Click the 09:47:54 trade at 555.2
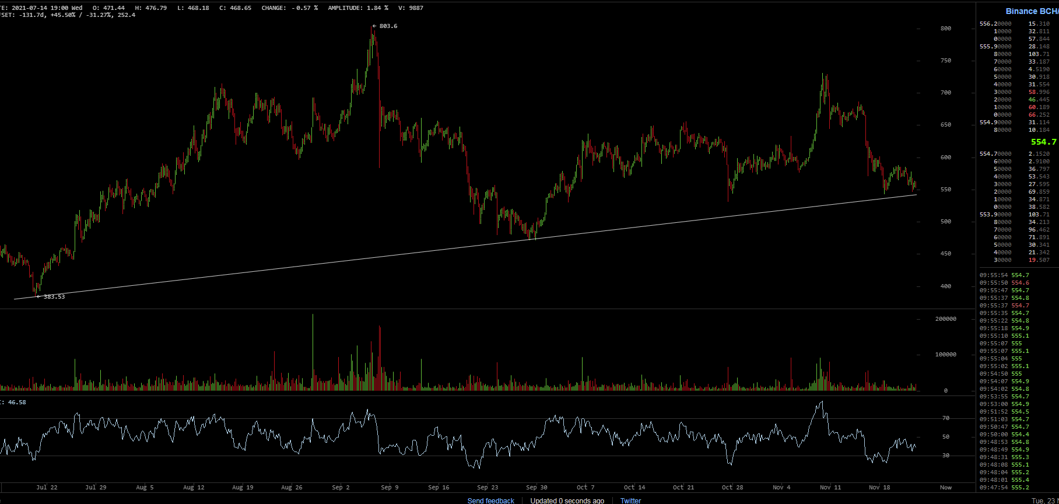Image resolution: width=1059 pixels, height=504 pixels. [1004, 488]
